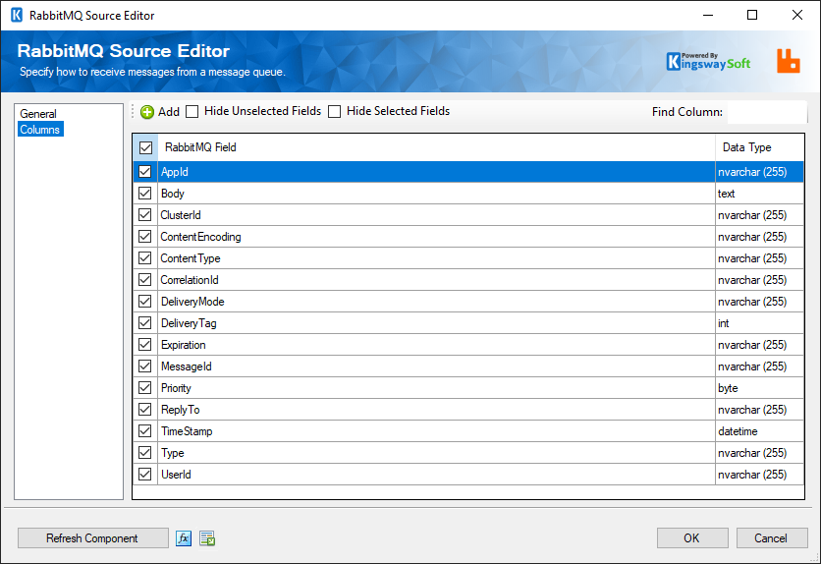Click the Add label in toolbar
The width and height of the screenshot is (821, 564).
click(x=169, y=112)
